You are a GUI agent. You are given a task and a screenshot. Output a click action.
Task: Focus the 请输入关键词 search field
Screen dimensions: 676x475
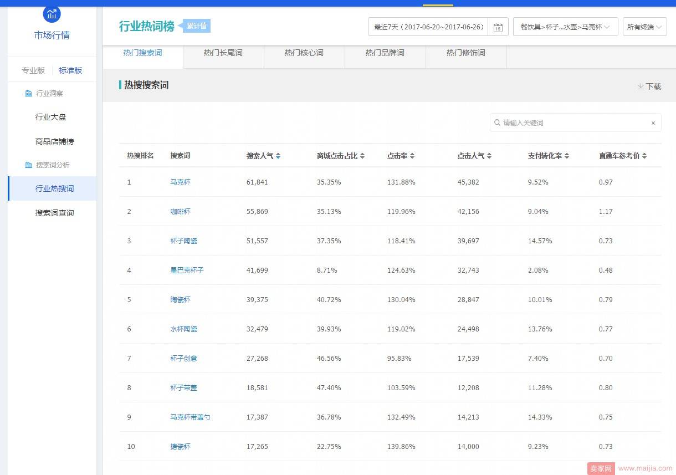(x=576, y=122)
